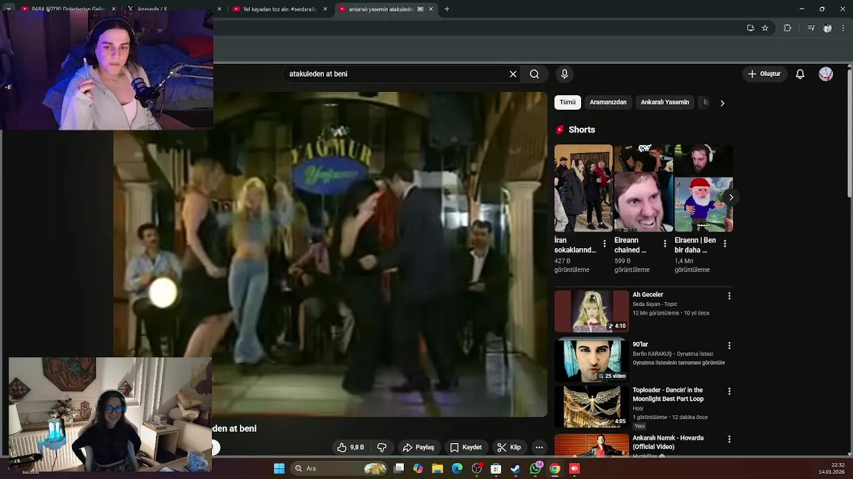Save video with Kaydet button
Screen dimensions: 853x479
466,448
